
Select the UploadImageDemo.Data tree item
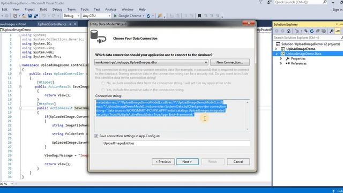pos(304,54)
